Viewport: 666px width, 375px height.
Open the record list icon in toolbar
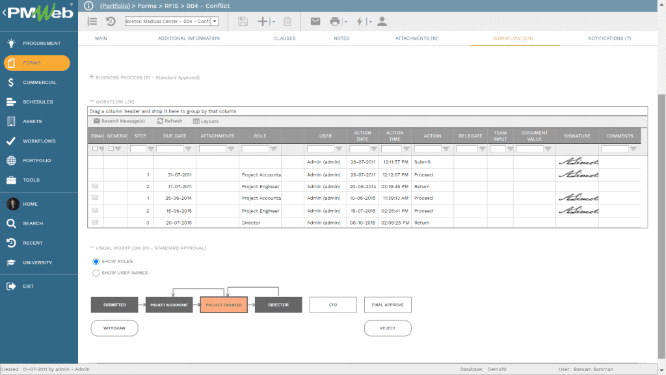[x=92, y=21]
